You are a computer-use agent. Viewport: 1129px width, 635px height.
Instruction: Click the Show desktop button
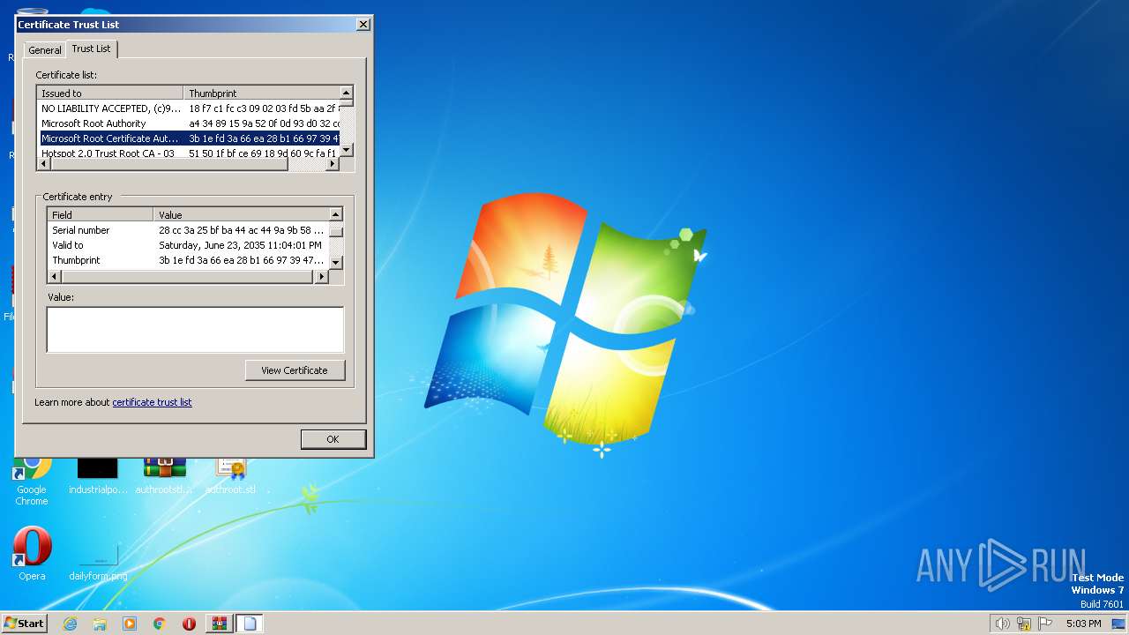(x=1118, y=624)
